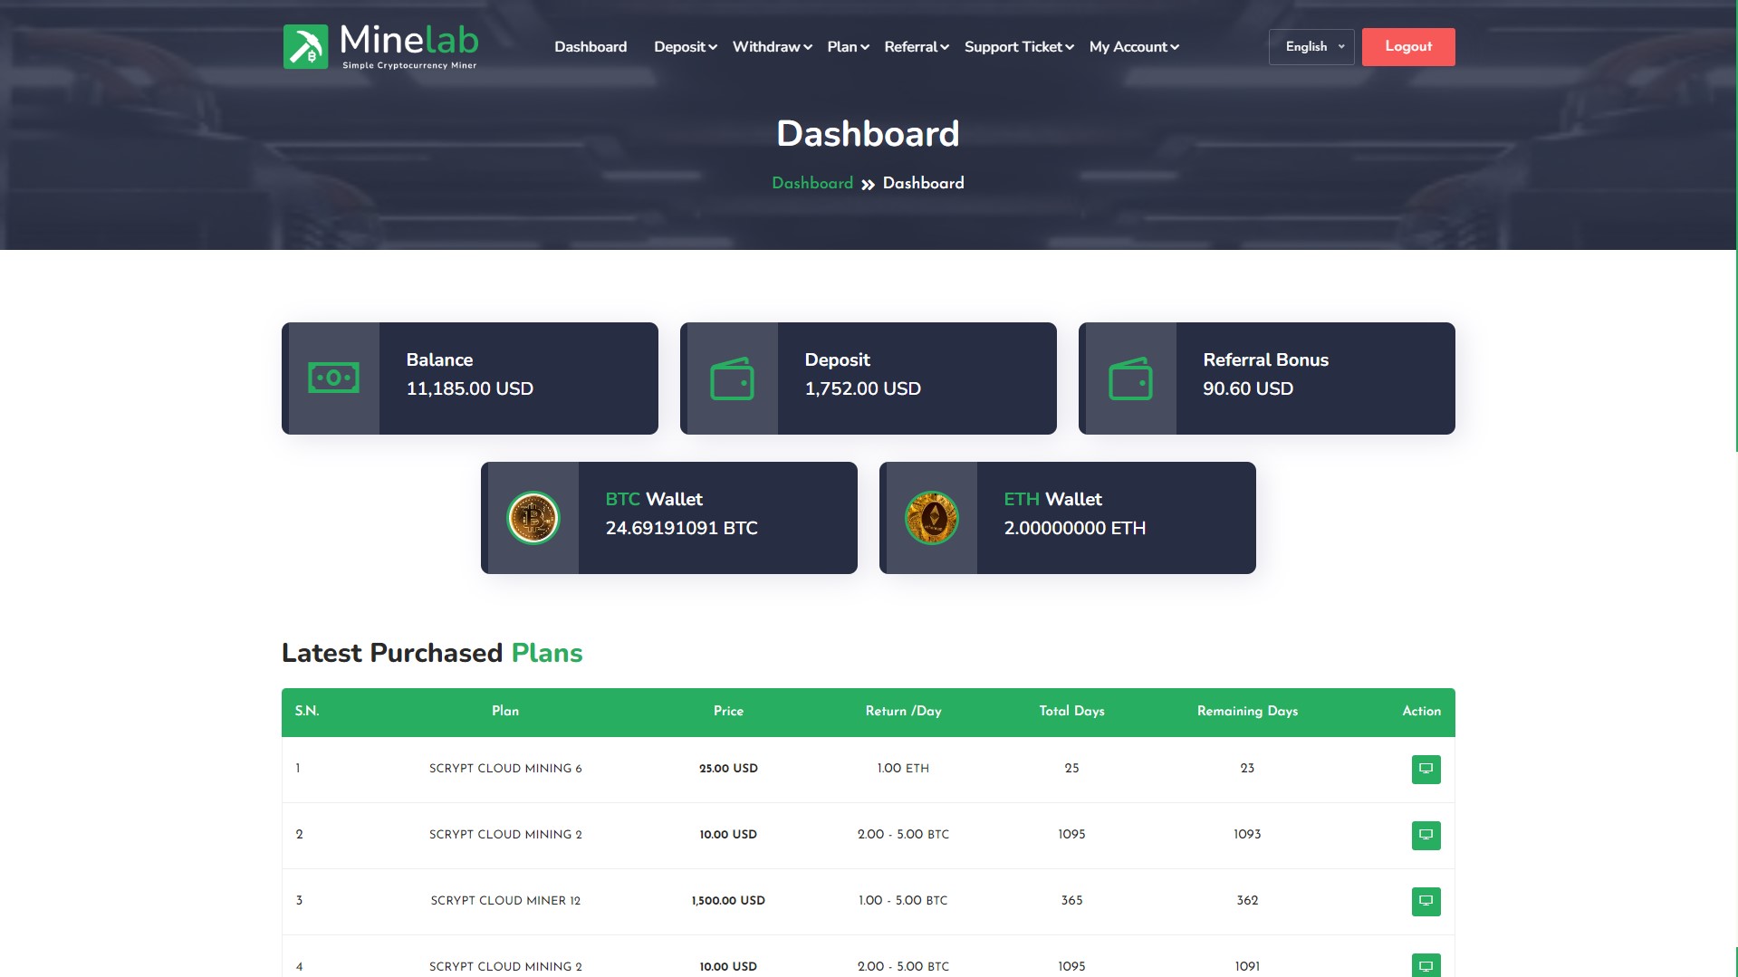Open the action monitor icon for row 2
The image size is (1738, 977).
coord(1426,836)
